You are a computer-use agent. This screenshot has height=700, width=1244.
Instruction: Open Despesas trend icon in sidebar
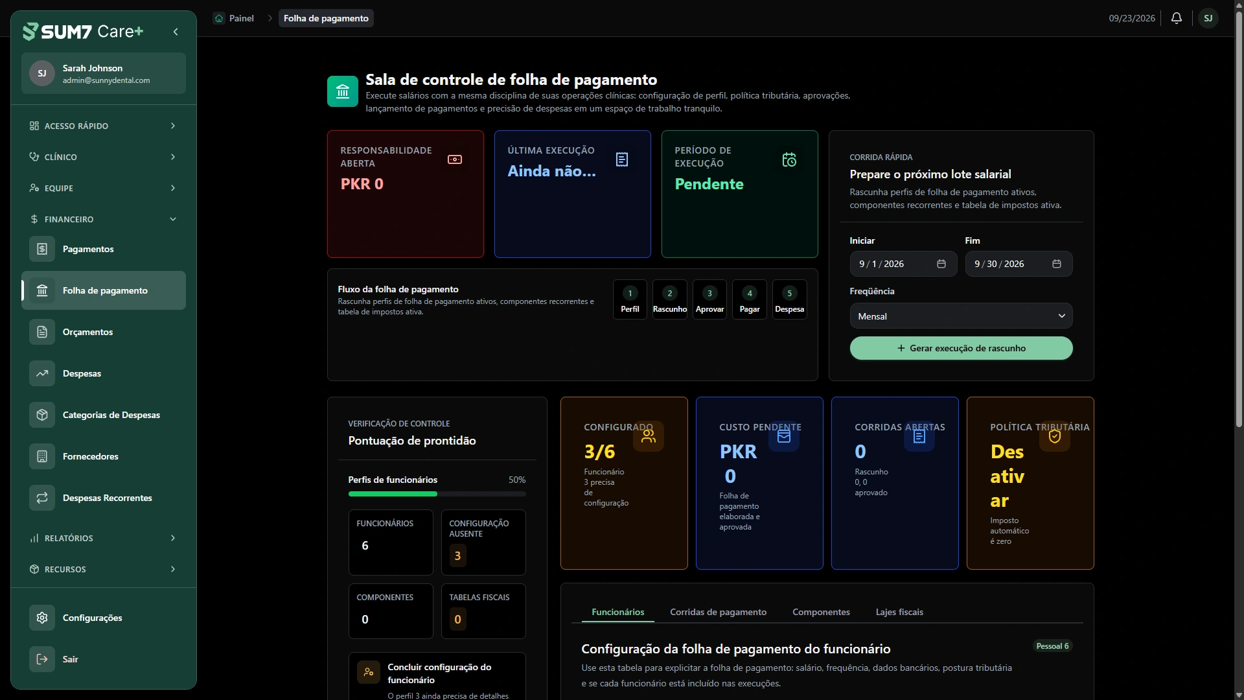point(42,373)
